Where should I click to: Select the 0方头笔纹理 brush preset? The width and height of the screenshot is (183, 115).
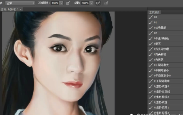(161, 49)
